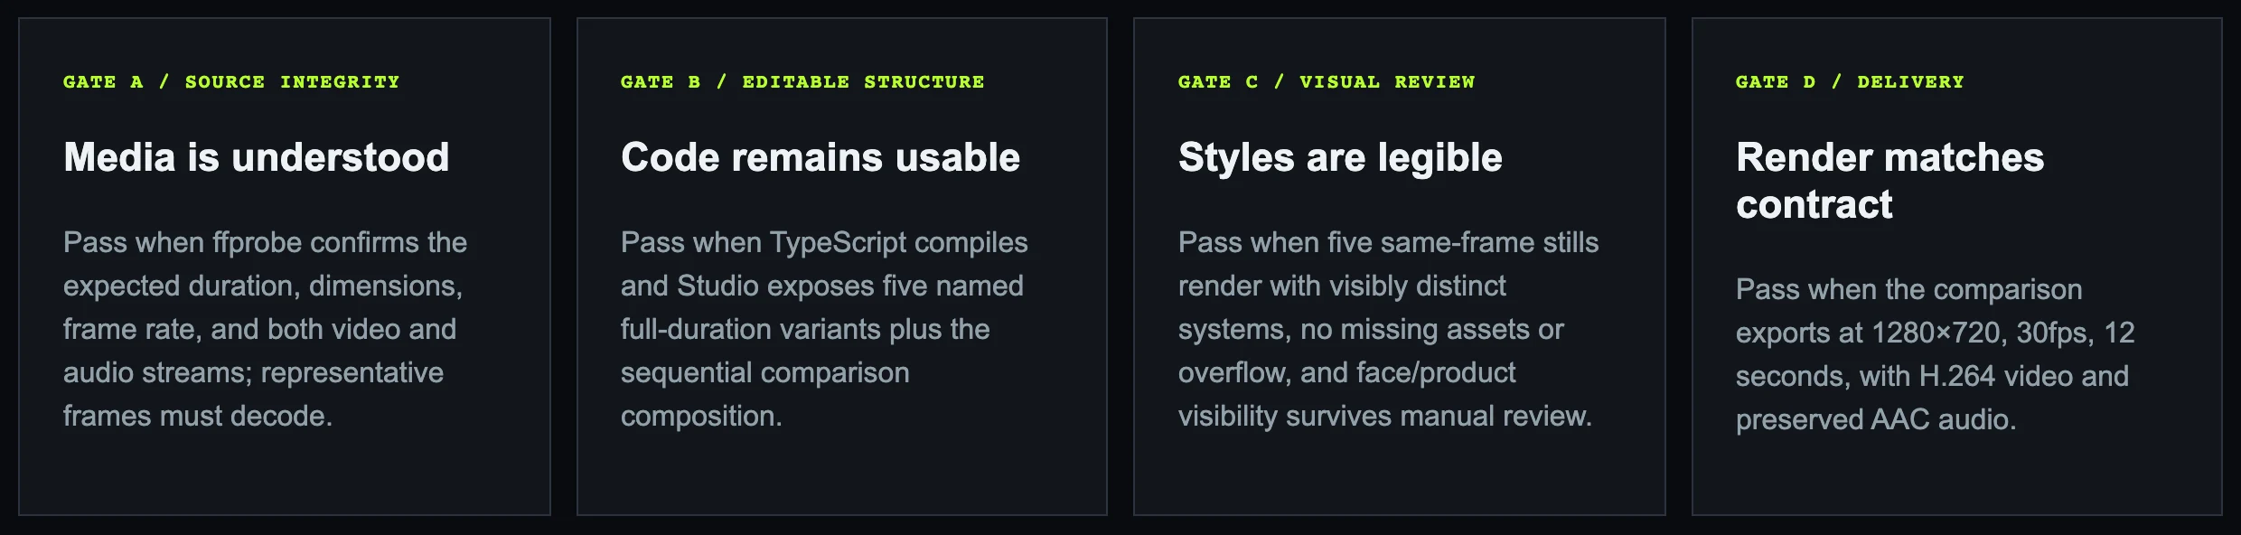Click the TypeScript compiles description text
The image size is (2241, 535).
coord(824,329)
